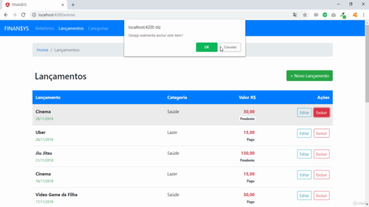Click Editar on the Jiu Jitsu row
The width and height of the screenshot is (369, 207).
[x=304, y=154]
